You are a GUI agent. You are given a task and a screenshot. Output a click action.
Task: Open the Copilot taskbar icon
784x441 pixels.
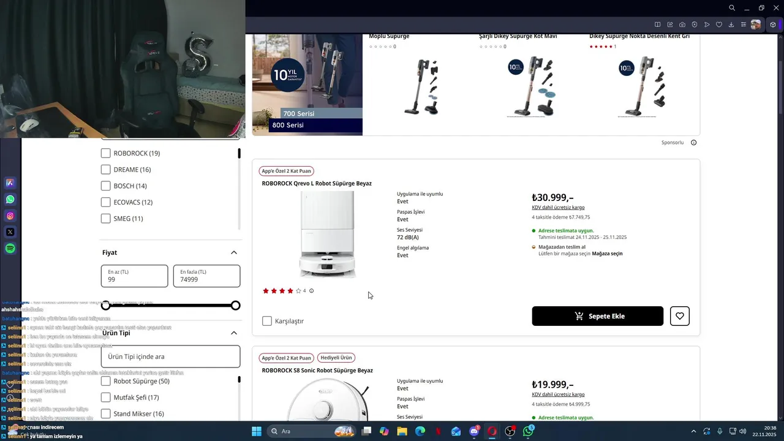click(384, 431)
